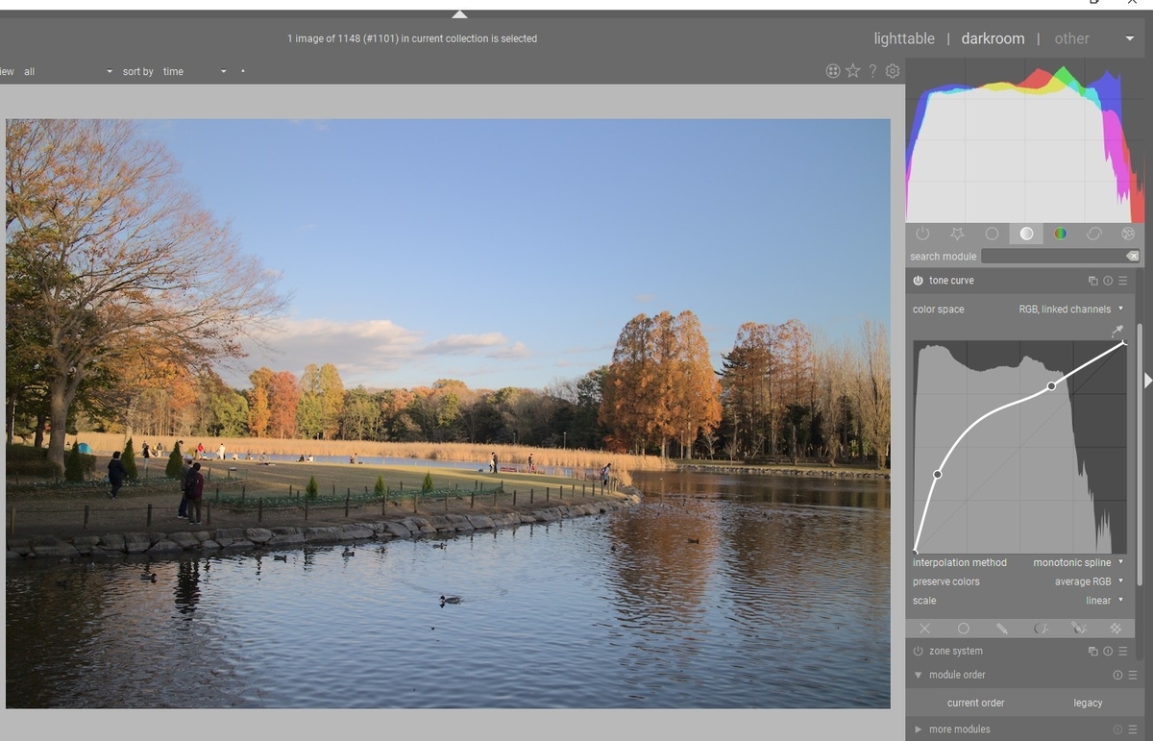Open the color modules group icon
Viewport: 1153px width, 741px height.
[1061, 234]
